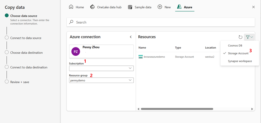Click the Home house icon

point(71,7)
